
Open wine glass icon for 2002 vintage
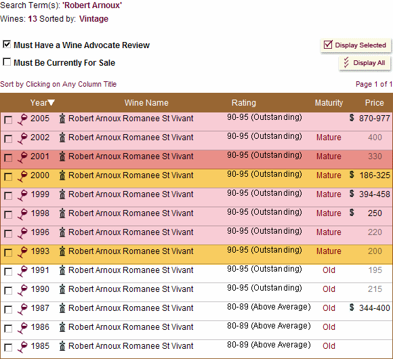click(x=22, y=138)
